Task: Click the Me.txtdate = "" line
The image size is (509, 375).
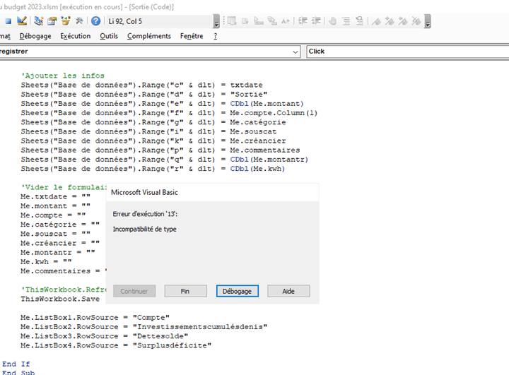Action: 56,196
